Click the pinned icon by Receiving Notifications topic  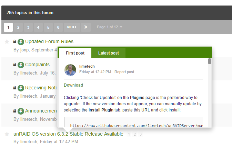pos(21,88)
